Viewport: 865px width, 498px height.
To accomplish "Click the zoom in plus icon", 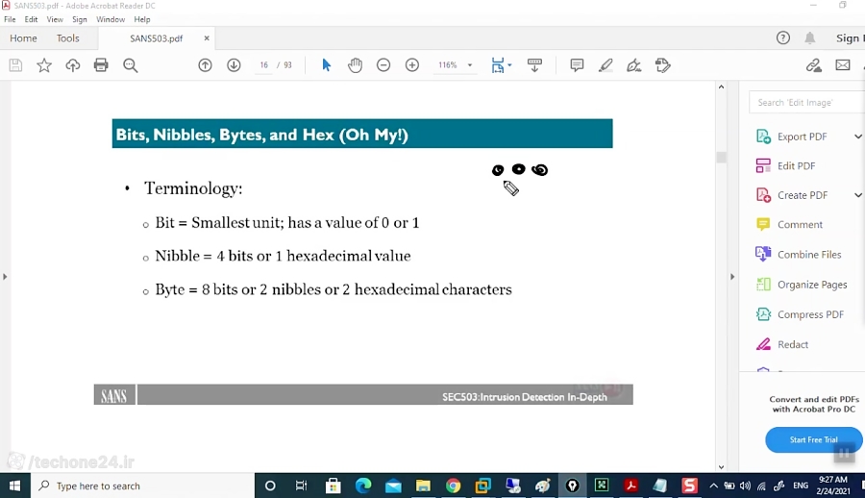I will pos(412,65).
